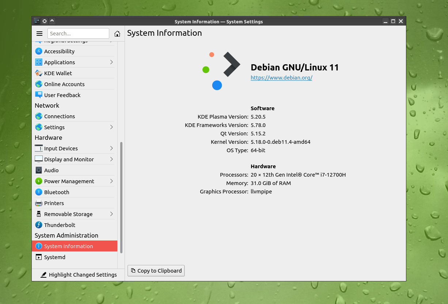Click the Systemd icon
This screenshot has height=304, width=448.
pos(39,257)
